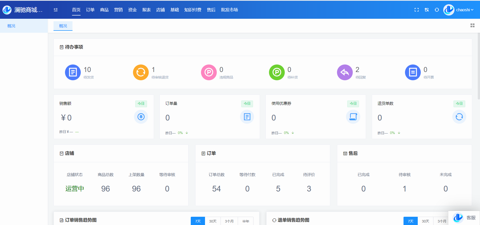
Task: Select 30天 range for order sales trend
Action: (213, 221)
